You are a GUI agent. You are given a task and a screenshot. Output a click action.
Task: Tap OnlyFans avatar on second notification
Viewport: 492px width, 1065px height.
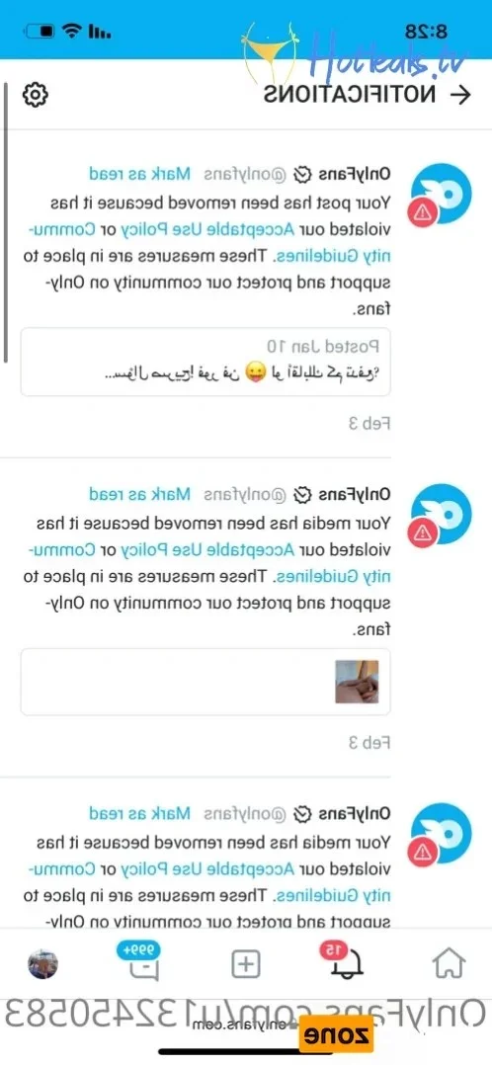pos(441,514)
